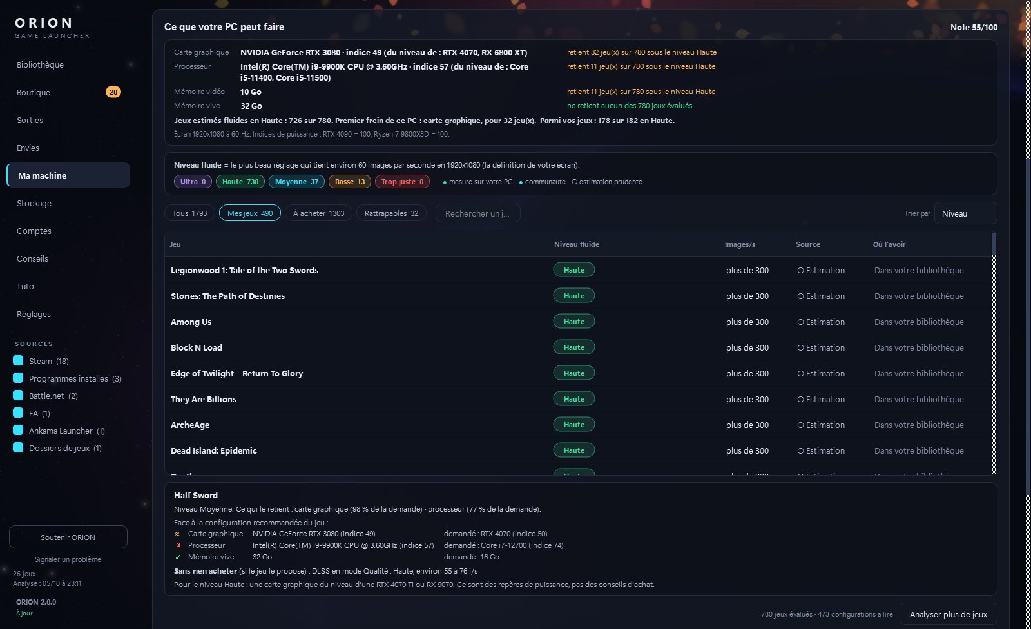Click the ORION 2.0.0 version label
The image size is (1031, 629).
point(36,602)
